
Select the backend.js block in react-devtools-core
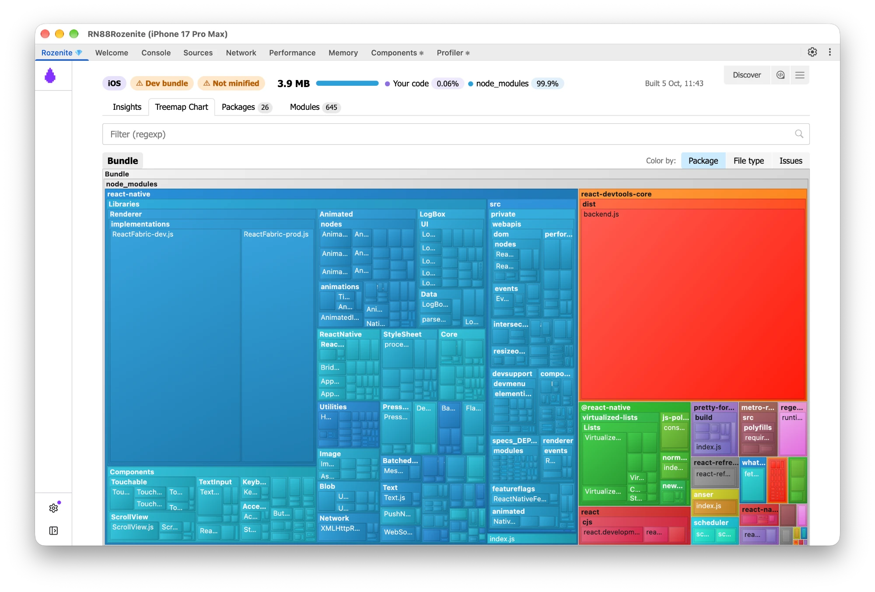693,304
